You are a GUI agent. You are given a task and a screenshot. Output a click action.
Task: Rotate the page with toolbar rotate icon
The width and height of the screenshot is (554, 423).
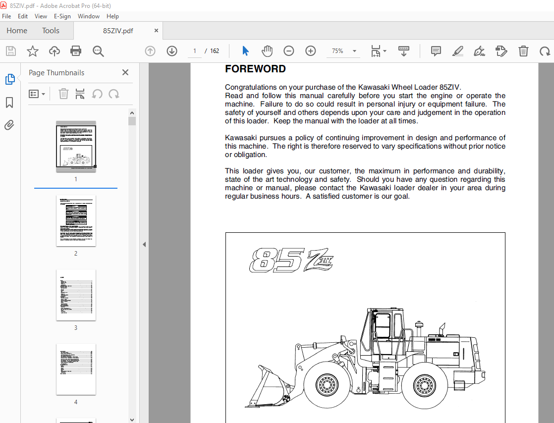(x=545, y=52)
